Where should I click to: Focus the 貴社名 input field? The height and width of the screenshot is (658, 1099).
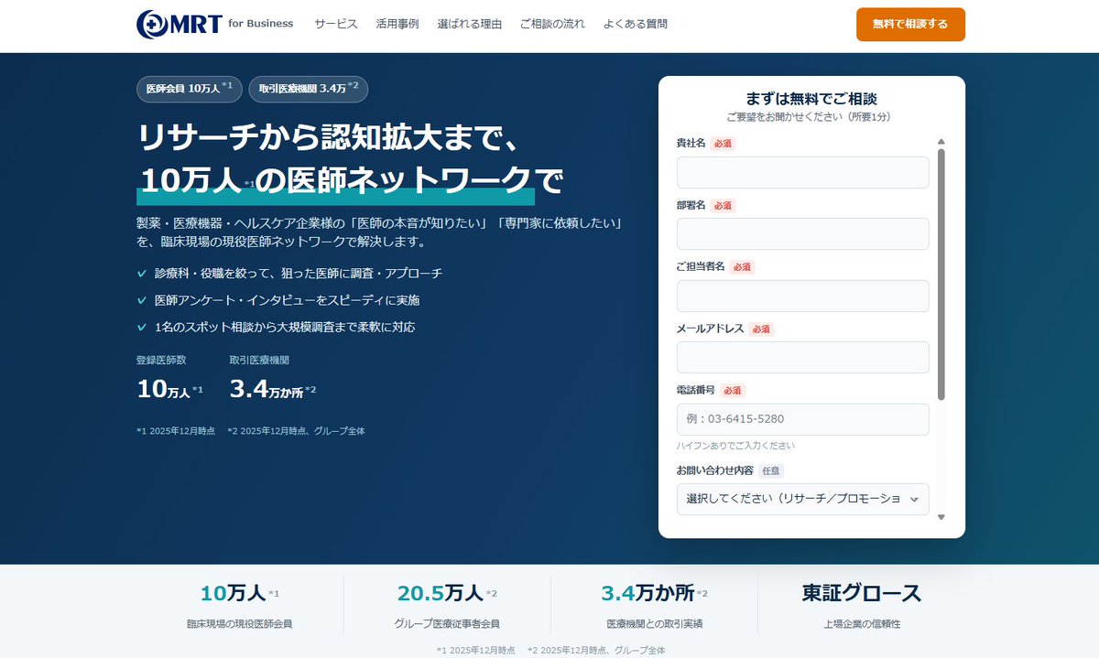[x=802, y=172]
